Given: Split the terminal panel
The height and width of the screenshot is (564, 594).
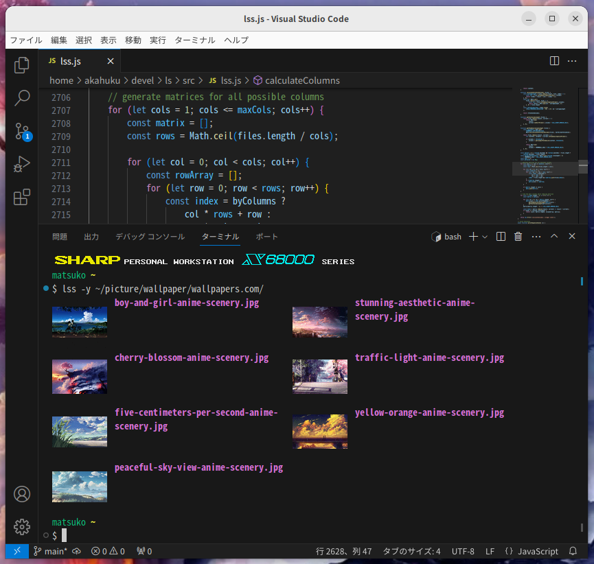Looking at the screenshot, I should tap(501, 237).
